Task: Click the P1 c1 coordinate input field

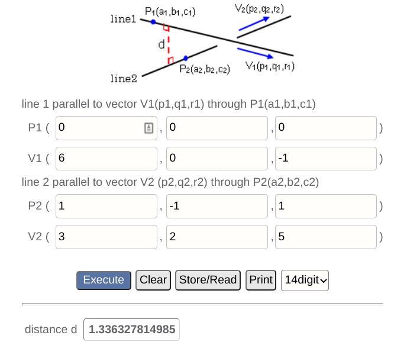Action: 325,128
